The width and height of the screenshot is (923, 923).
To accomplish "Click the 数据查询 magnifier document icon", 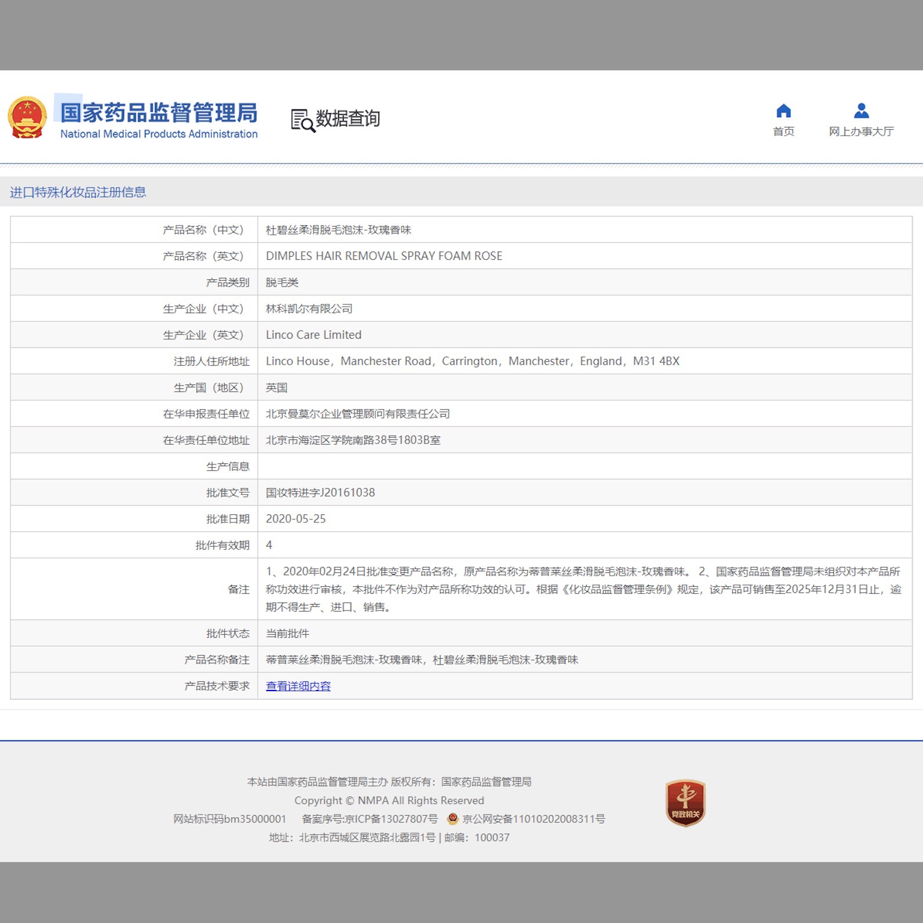I will (302, 120).
